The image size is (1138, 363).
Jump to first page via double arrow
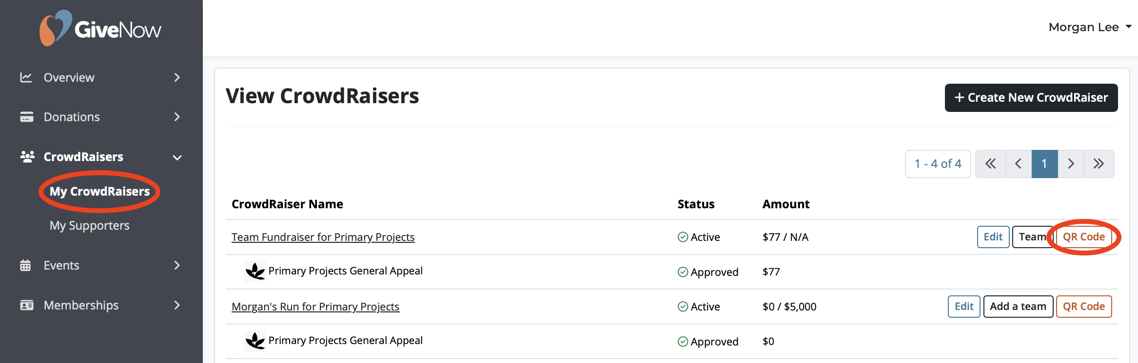990,164
